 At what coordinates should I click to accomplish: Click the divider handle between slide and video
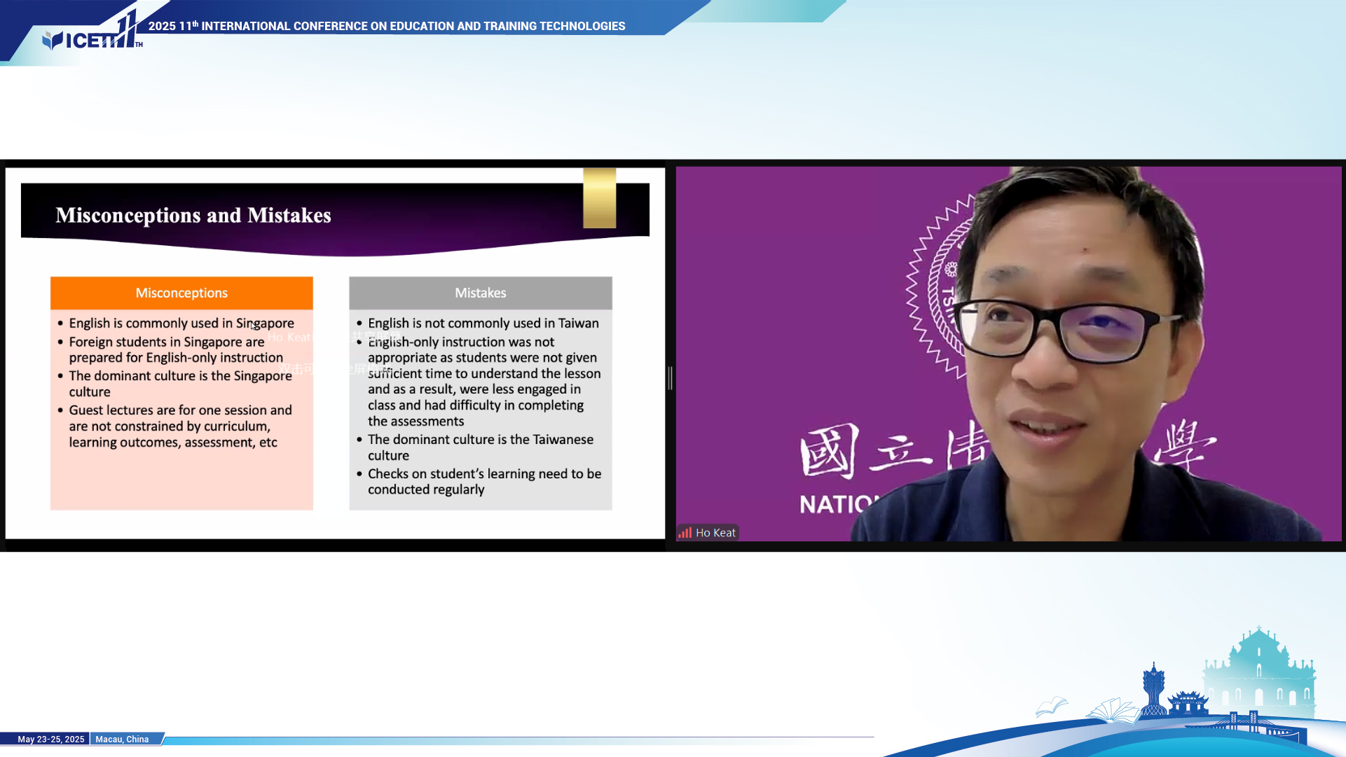(x=670, y=378)
